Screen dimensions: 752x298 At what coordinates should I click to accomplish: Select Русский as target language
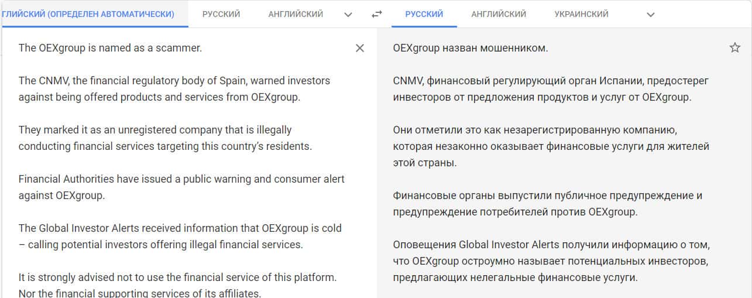pos(424,14)
